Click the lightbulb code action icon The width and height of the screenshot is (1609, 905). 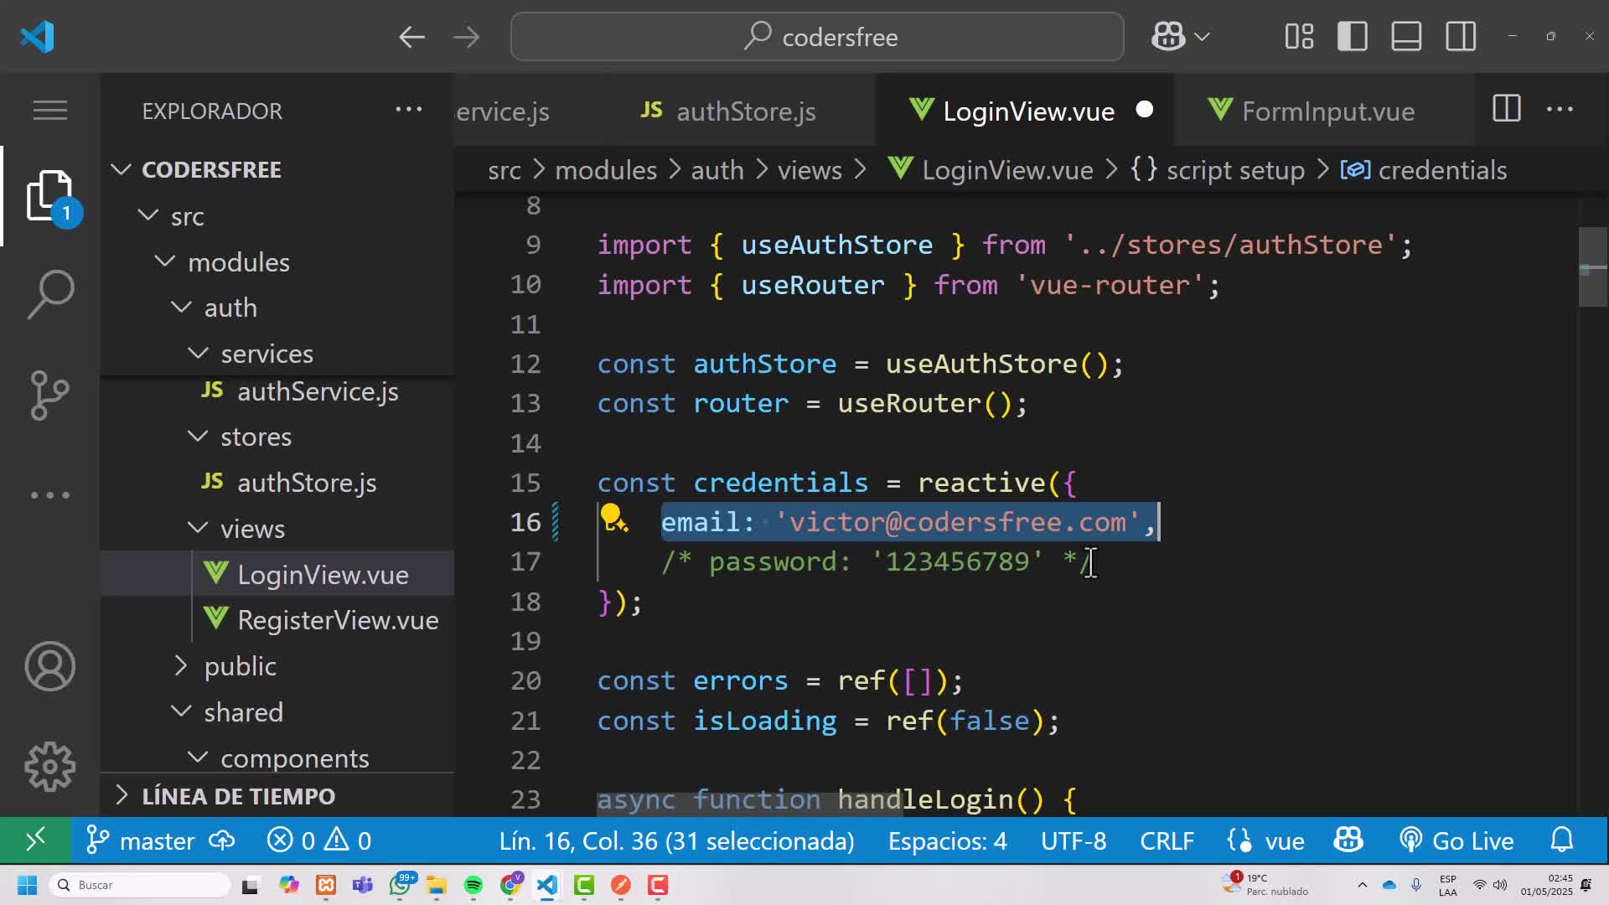pyautogui.click(x=613, y=519)
